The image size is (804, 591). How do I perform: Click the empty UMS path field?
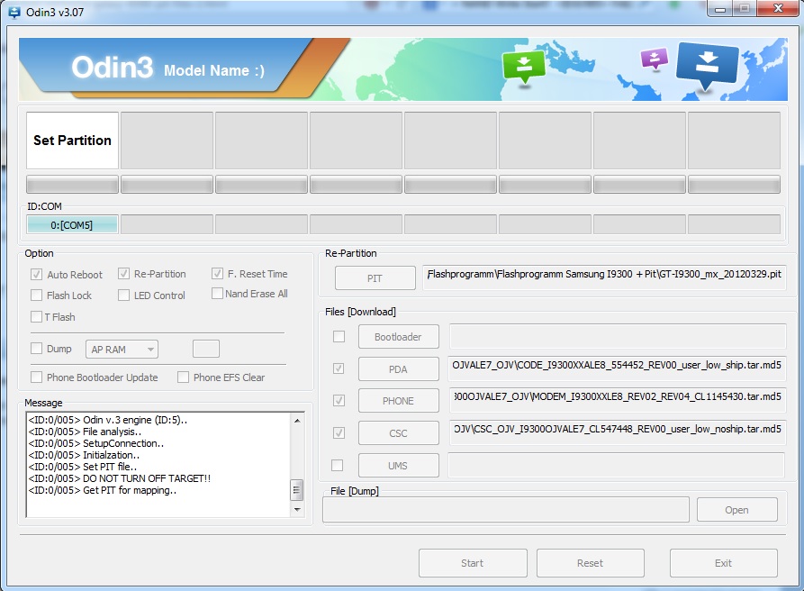(617, 465)
